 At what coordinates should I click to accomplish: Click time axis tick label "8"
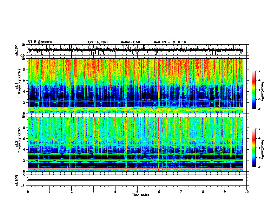tap(203, 192)
